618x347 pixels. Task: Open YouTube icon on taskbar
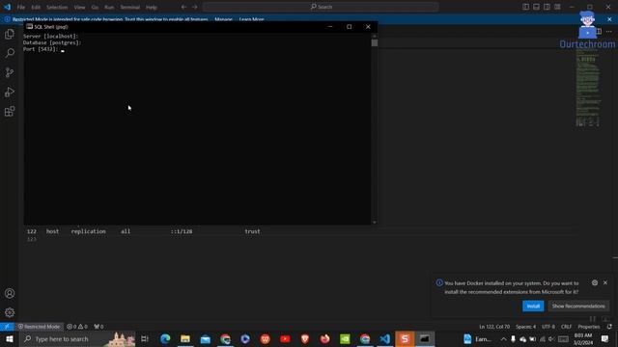click(x=285, y=338)
